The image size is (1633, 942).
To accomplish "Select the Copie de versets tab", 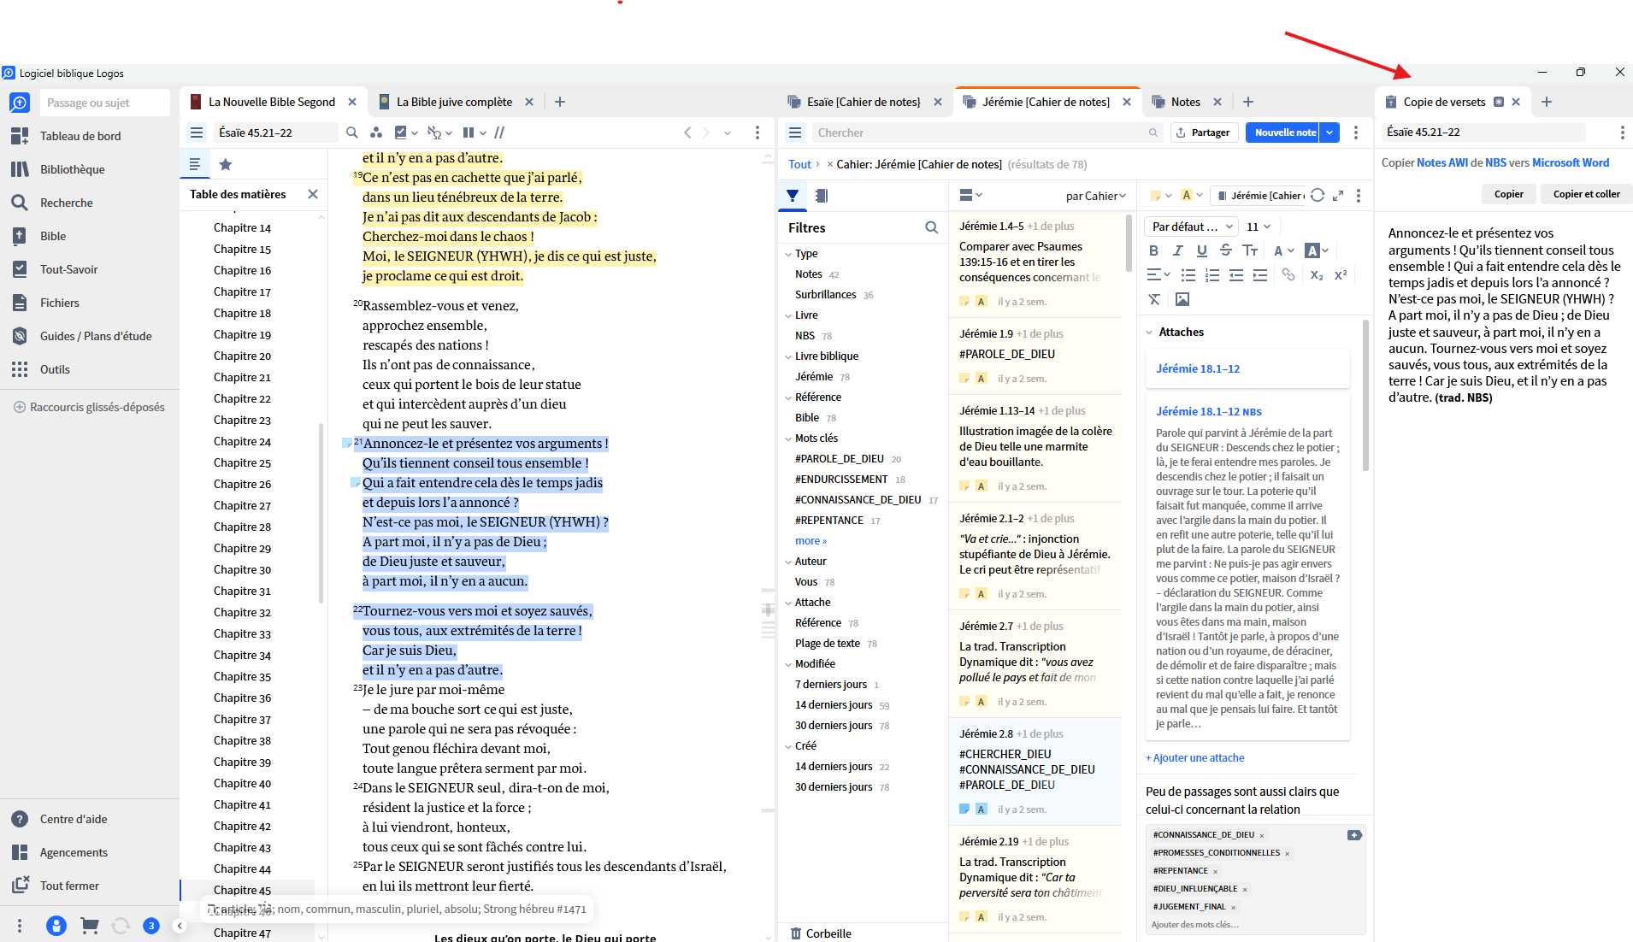I will 1444,102.
